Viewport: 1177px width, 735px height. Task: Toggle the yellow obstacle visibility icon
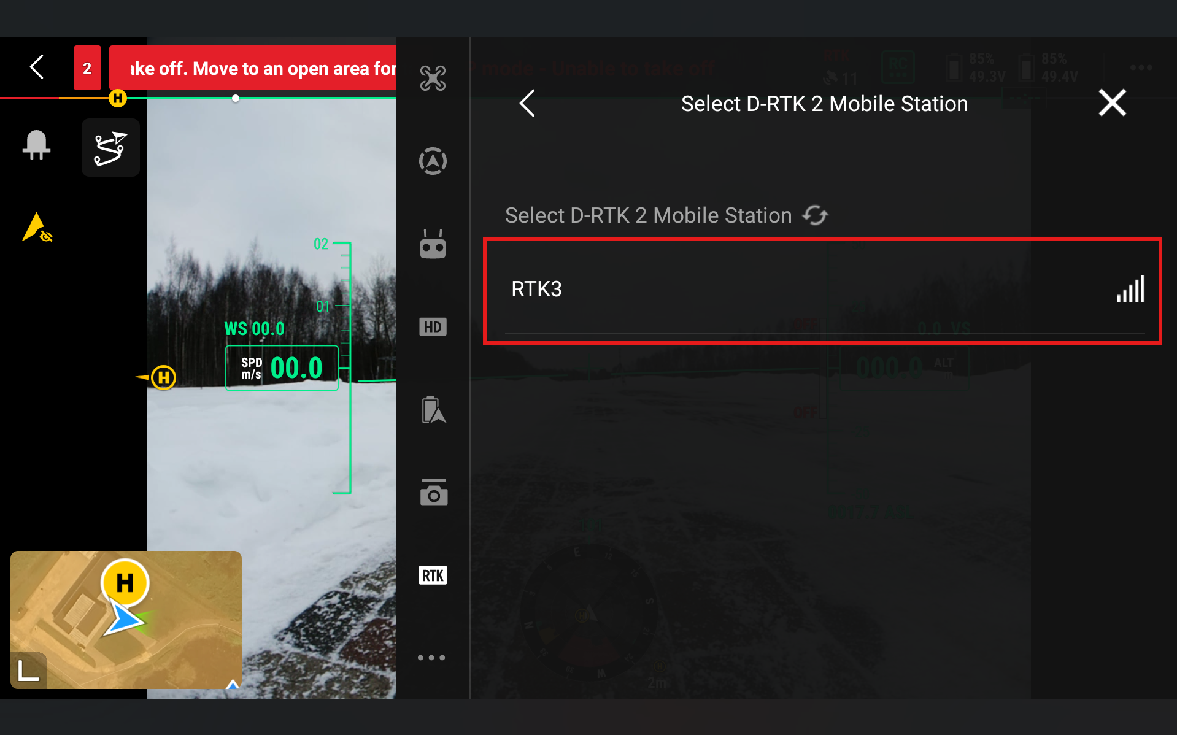[x=37, y=228]
